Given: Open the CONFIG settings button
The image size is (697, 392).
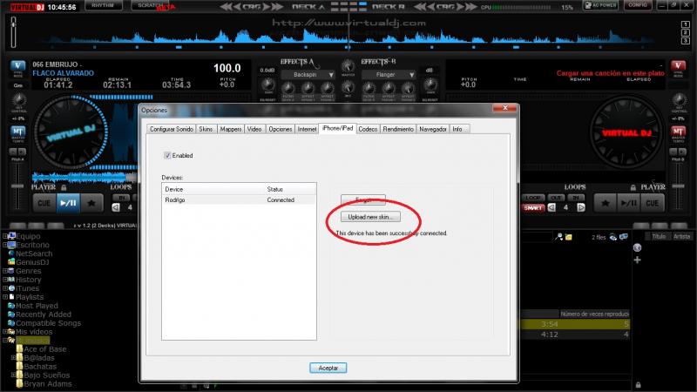Looking at the screenshot, I should 638,6.
